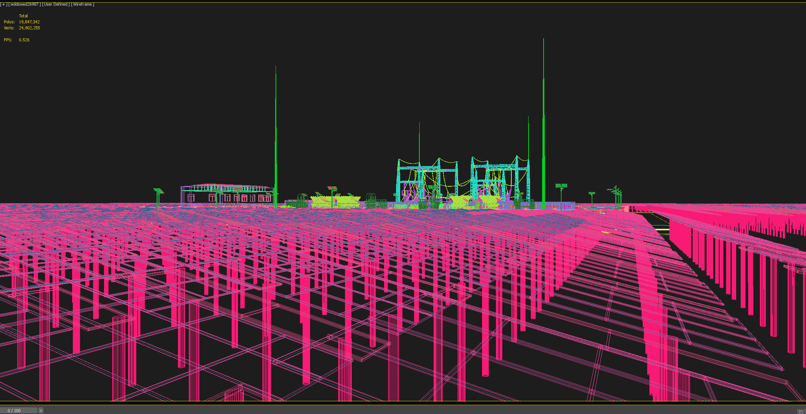The width and height of the screenshot is (806, 414).
Task: Select the tallest green lightning rod
Action: click(543, 123)
